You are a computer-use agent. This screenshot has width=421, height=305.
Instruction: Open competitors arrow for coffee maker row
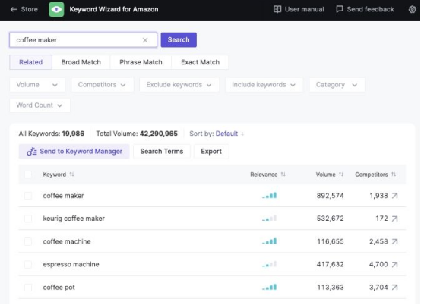pos(394,196)
